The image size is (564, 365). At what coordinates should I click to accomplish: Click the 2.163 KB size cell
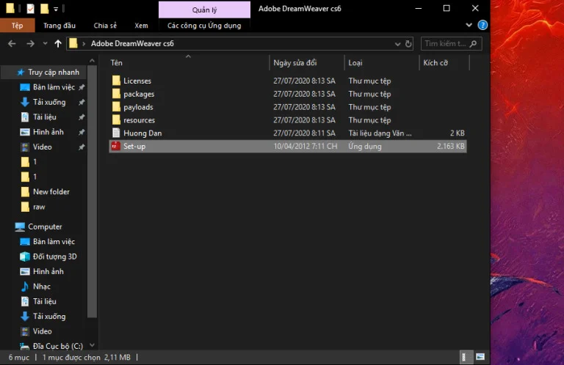(x=451, y=147)
